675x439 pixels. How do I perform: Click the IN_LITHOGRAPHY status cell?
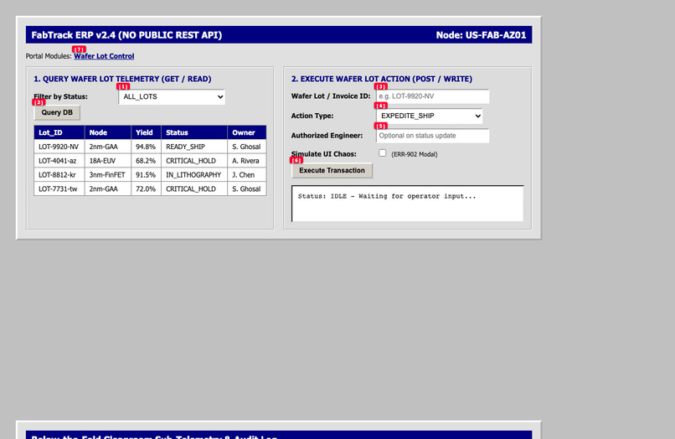pyautogui.click(x=194, y=174)
